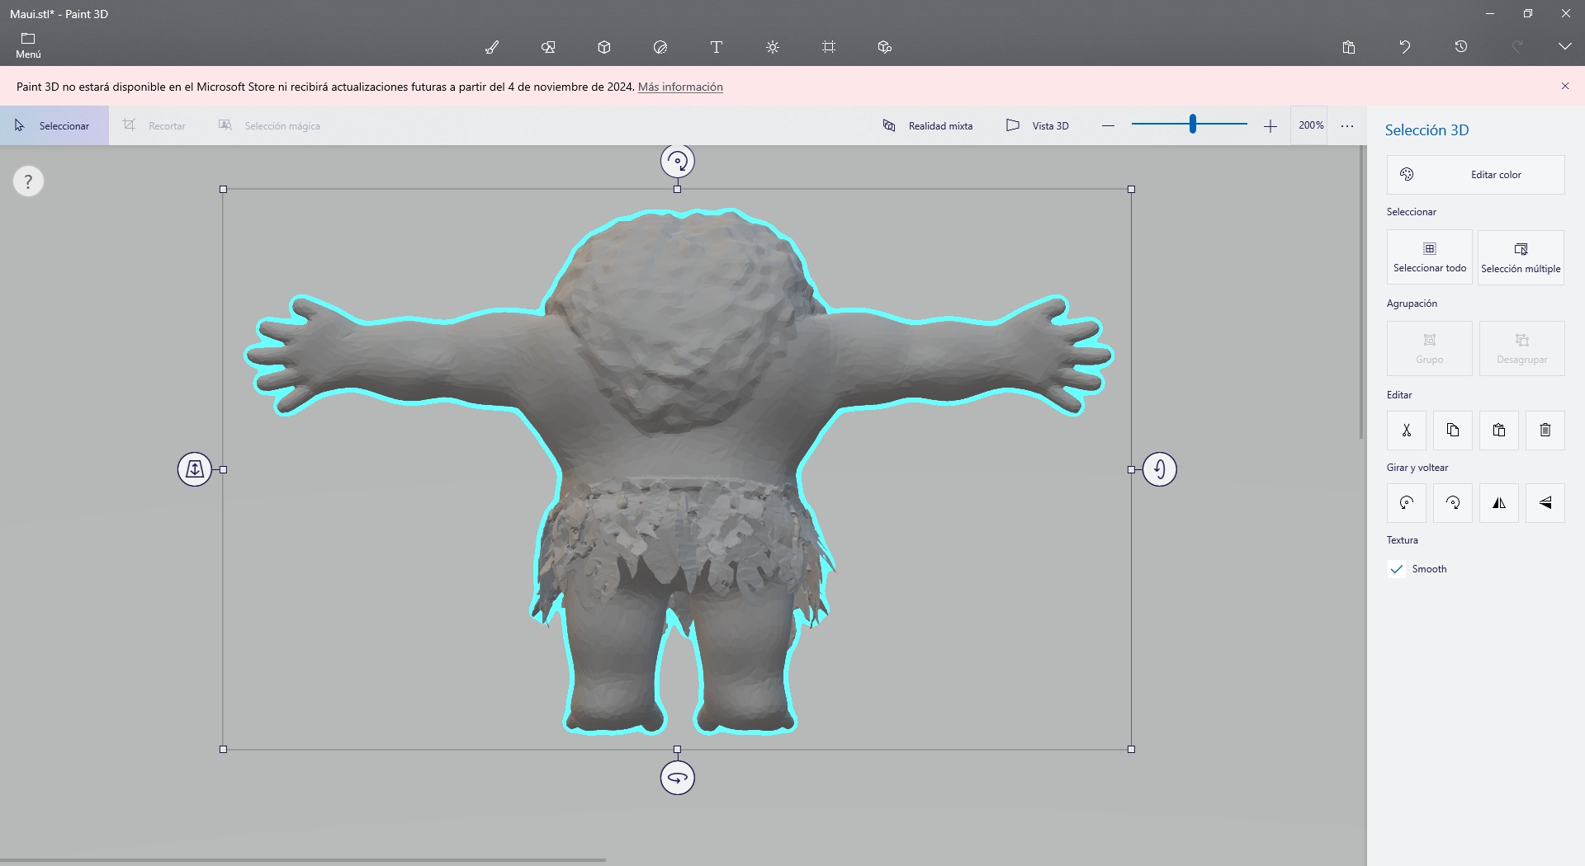Open the Canvas tool
This screenshot has height=866, width=1585.
829,47
